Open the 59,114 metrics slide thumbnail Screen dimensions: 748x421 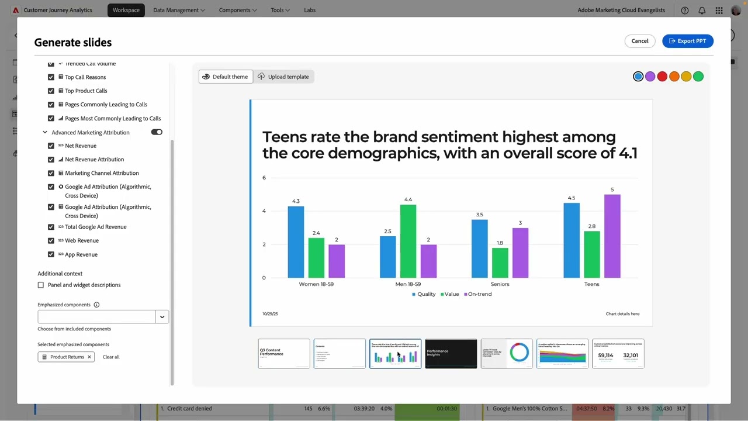pos(618,354)
